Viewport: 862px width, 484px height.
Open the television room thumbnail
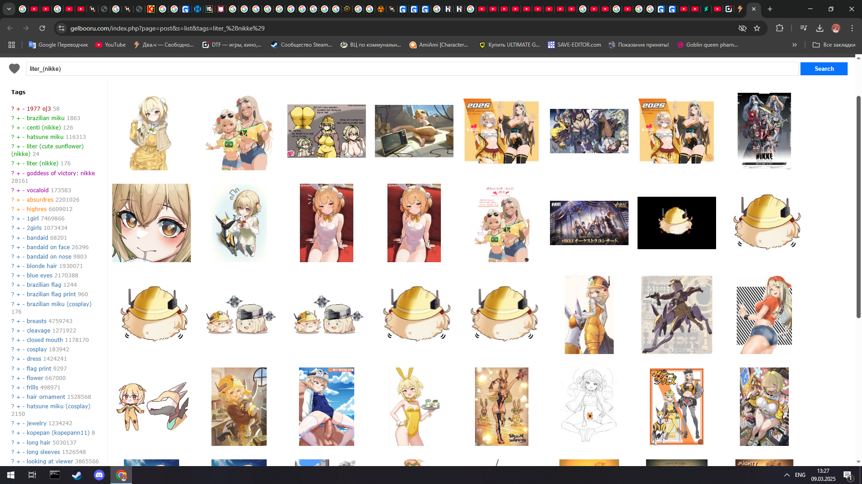click(x=414, y=131)
